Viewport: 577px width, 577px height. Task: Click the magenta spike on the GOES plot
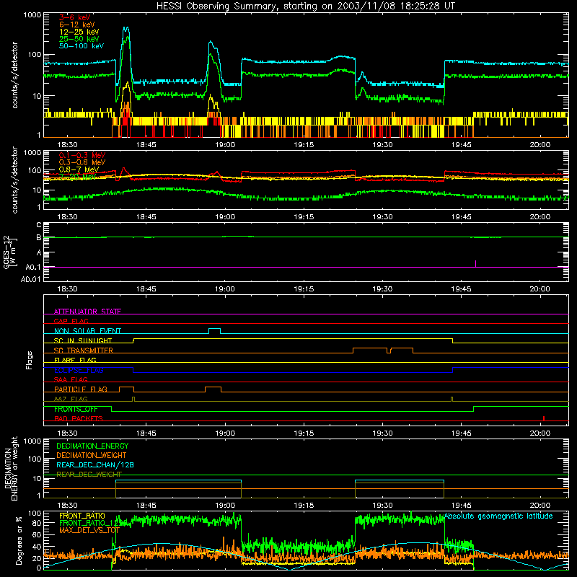pos(476,263)
